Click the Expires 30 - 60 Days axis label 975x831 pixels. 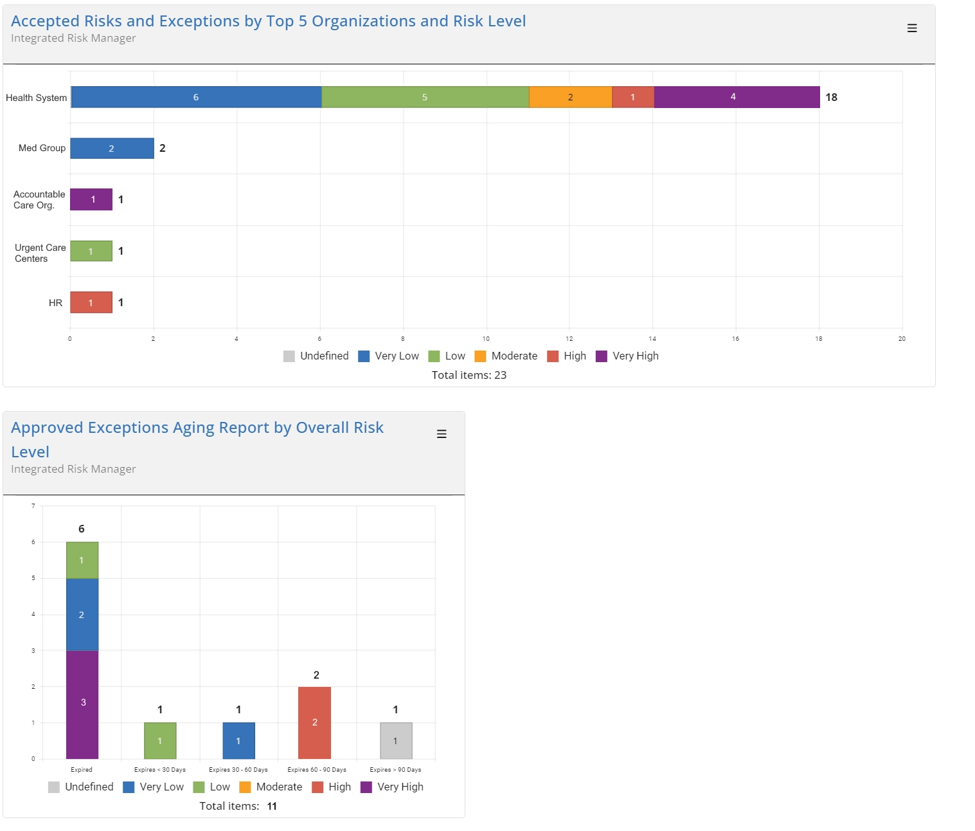[238, 770]
